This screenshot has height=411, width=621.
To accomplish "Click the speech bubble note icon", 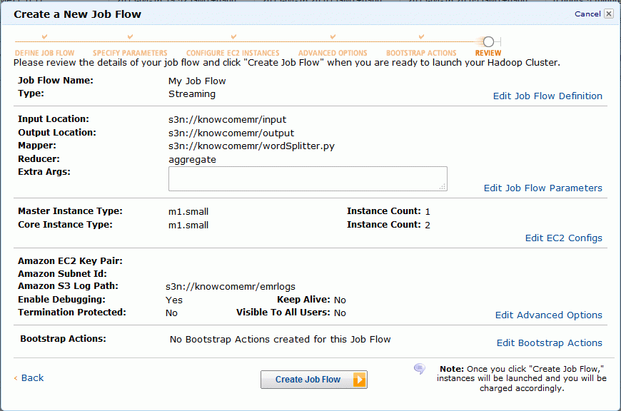I will [x=420, y=369].
